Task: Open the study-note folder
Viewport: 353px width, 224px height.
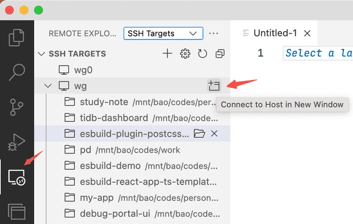Action: tap(132, 102)
